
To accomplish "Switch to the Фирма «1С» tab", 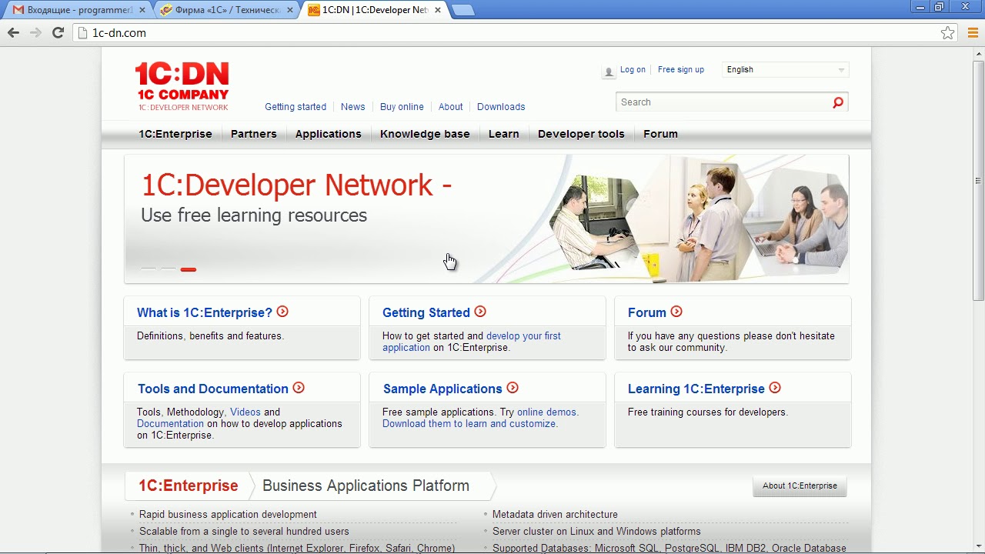I will coord(227,10).
